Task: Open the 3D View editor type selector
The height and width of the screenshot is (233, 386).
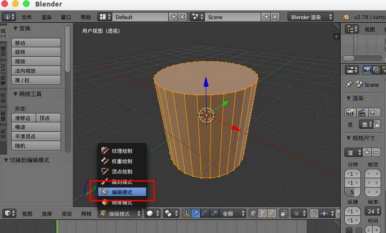Action: pos(9,213)
